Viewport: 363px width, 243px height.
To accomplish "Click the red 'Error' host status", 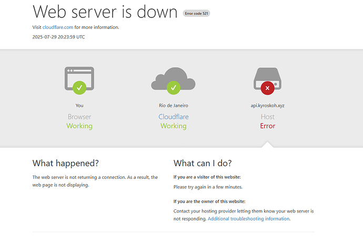I will pos(267,126).
